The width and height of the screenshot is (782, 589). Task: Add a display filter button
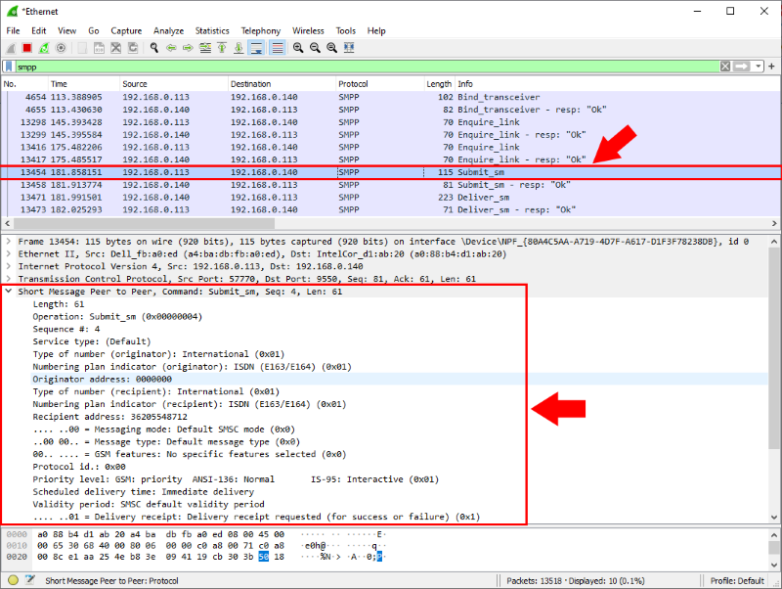click(771, 67)
